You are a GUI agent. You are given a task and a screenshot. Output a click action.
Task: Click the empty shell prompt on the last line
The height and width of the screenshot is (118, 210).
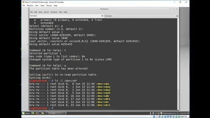pyautogui.click(x=41, y=108)
